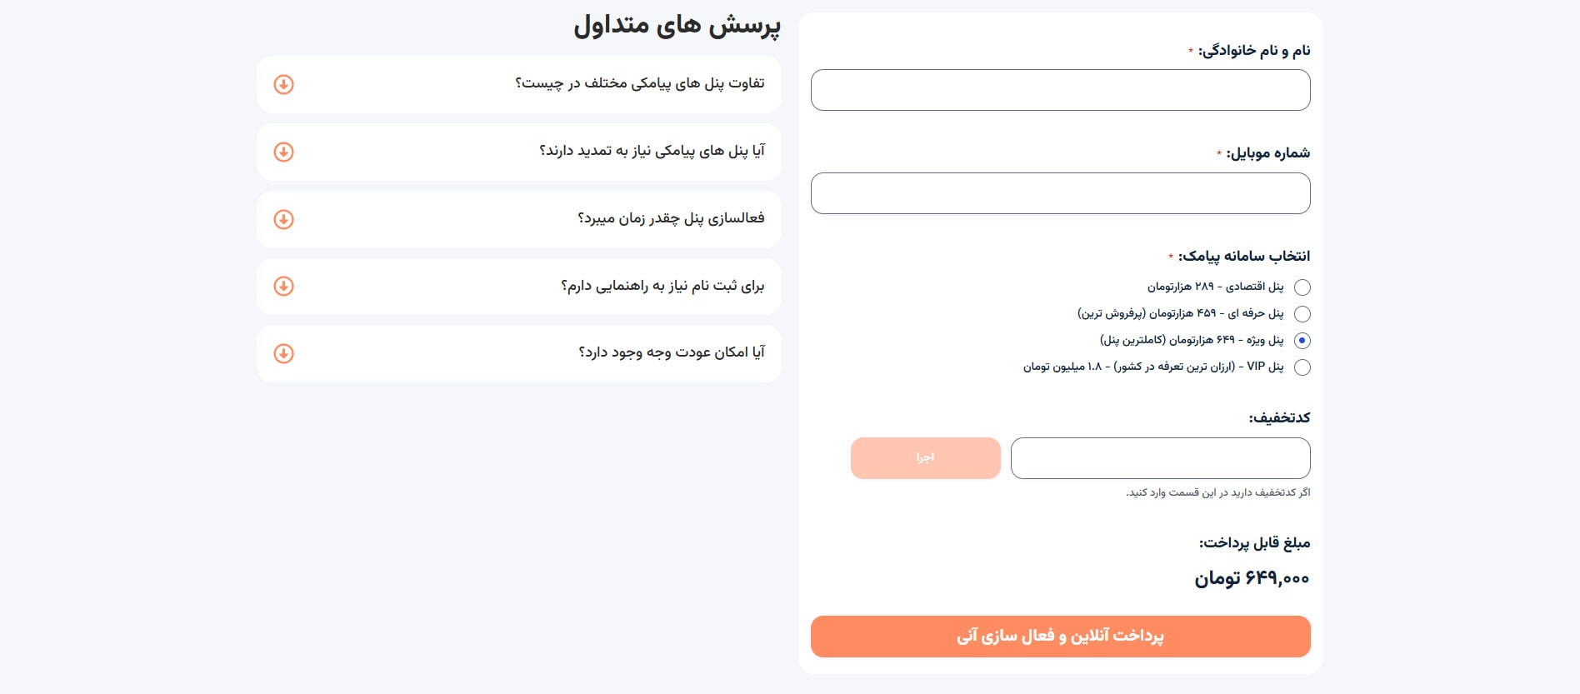
Task: Expand the 'تفاوت پنل های پیامکی مختلف در چیست؟' question text
Action: pos(639,83)
